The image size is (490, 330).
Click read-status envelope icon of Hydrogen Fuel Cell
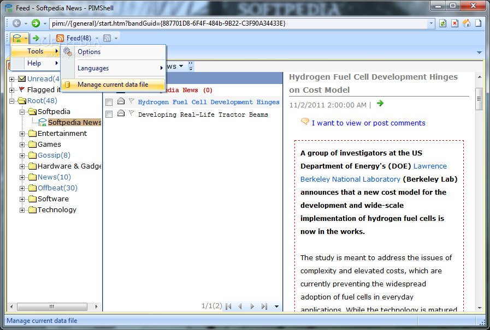(121, 101)
